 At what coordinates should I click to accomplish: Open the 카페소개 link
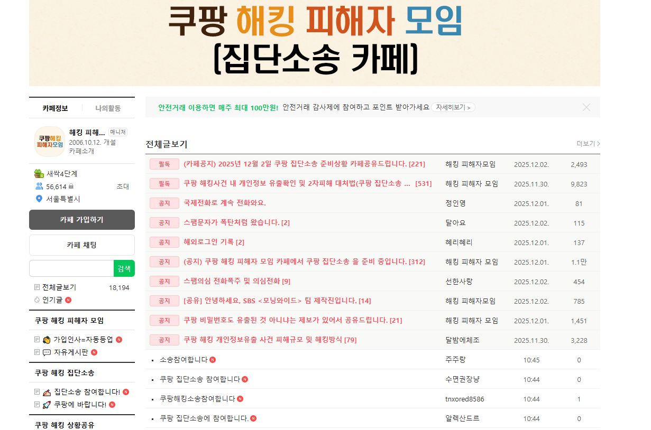[x=81, y=151]
